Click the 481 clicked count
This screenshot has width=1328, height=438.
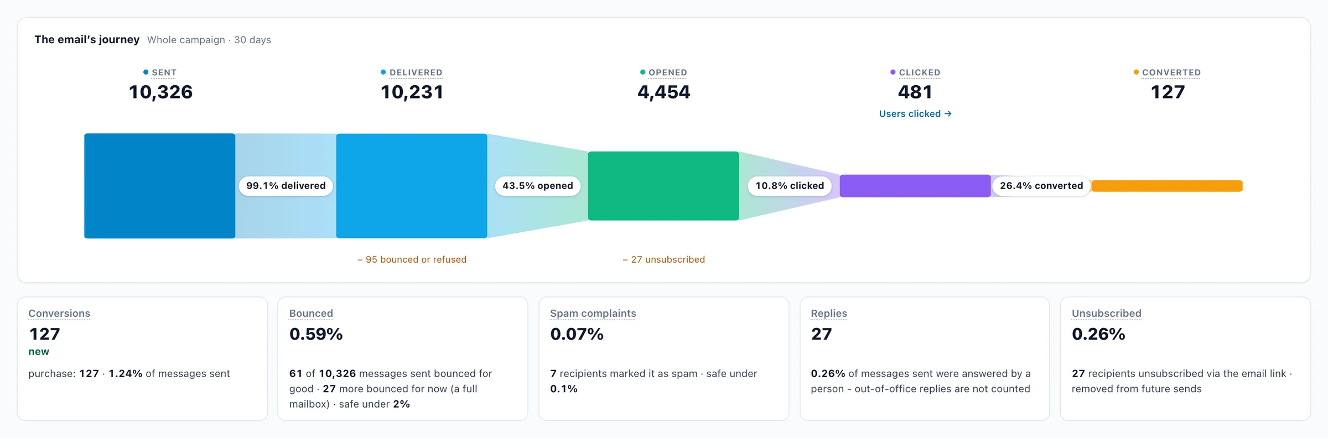(915, 92)
